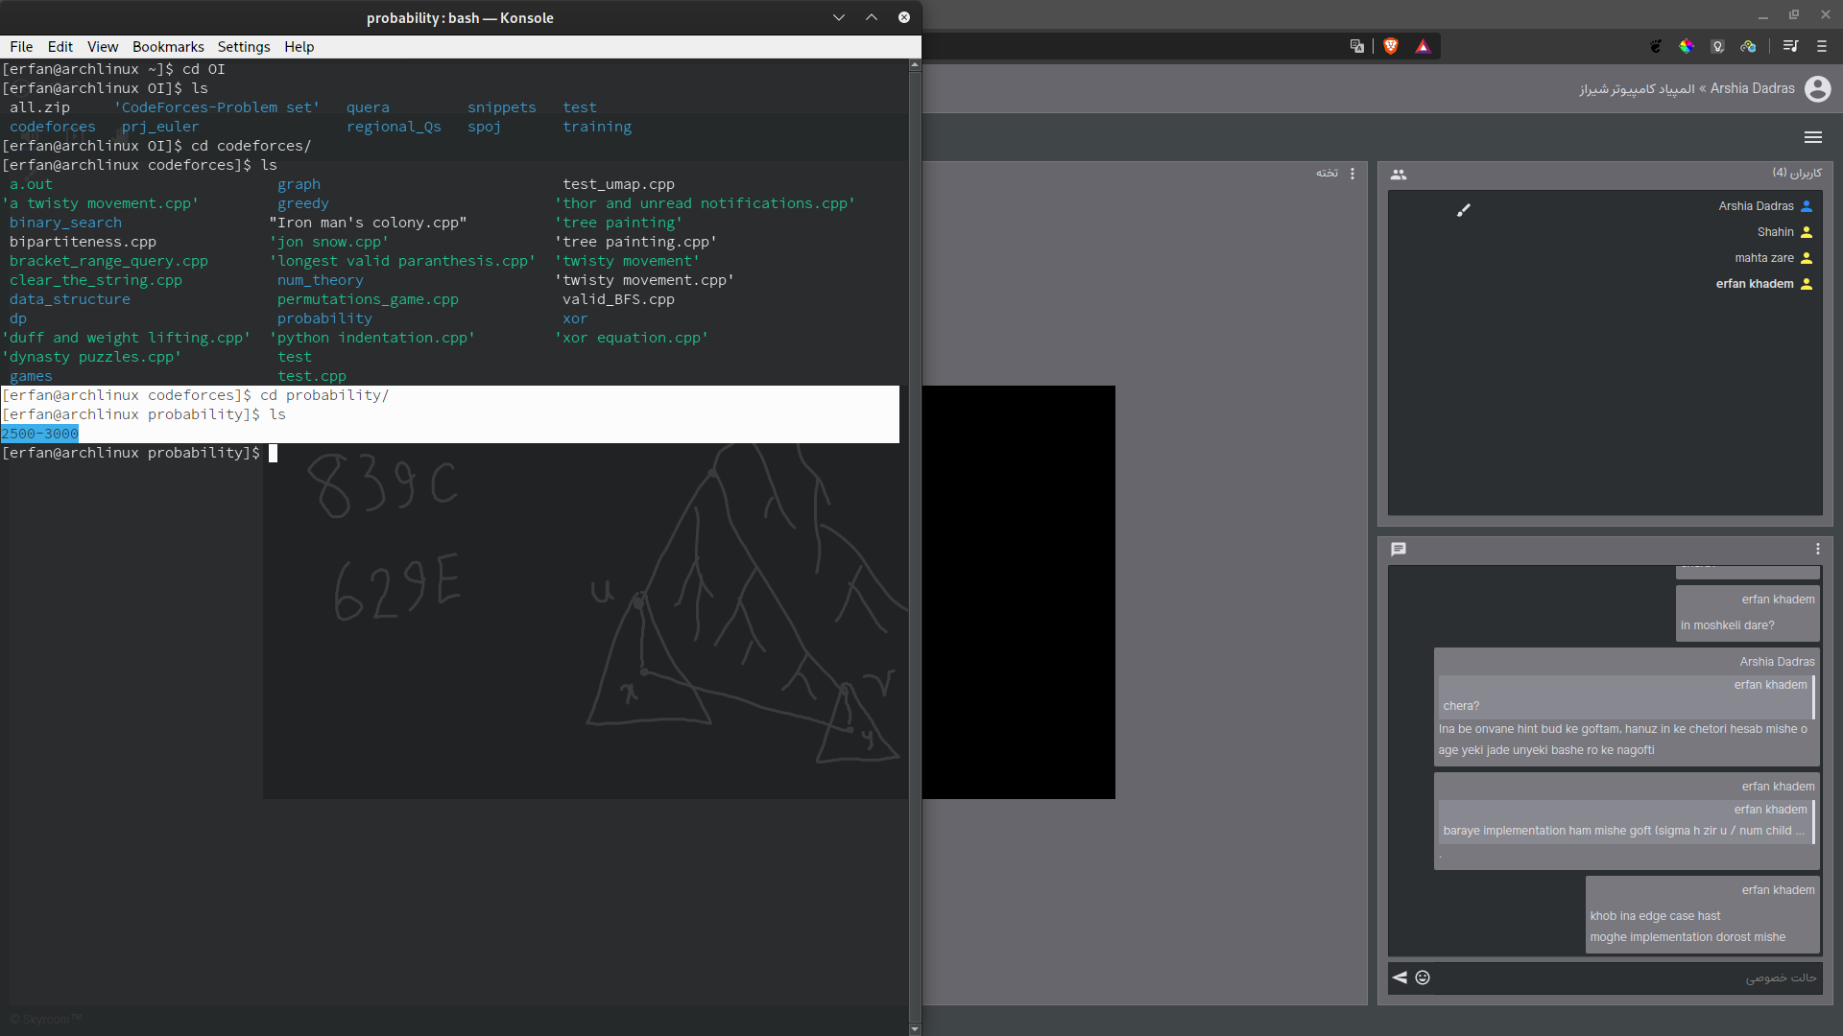The width and height of the screenshot is (1843, 1036).
Task: Click 'valid_BFS.cpp' file in terminal listing
Action: click(618, 299)
